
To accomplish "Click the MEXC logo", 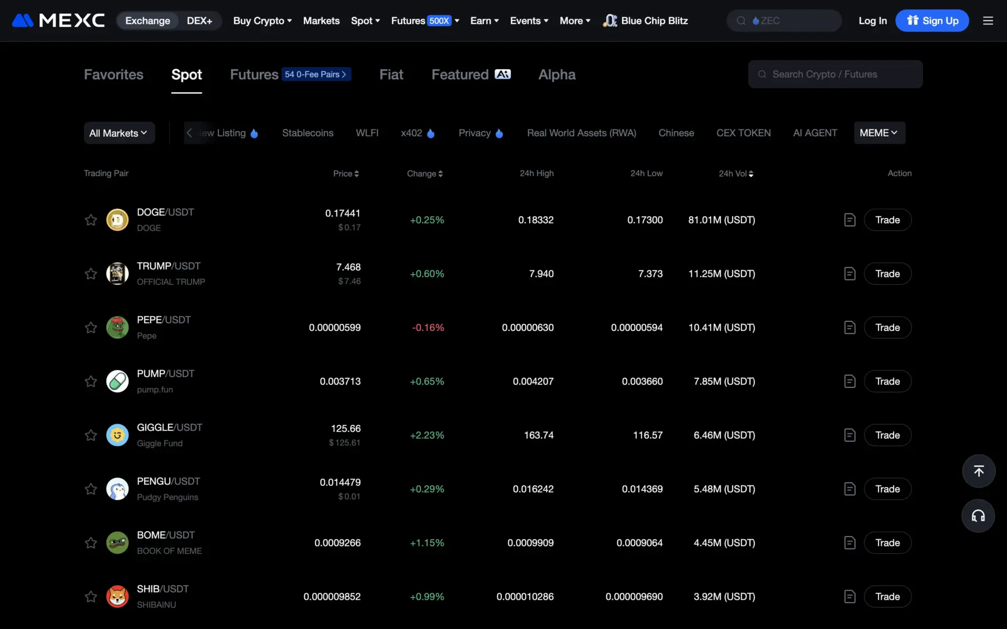I will 57,20.
